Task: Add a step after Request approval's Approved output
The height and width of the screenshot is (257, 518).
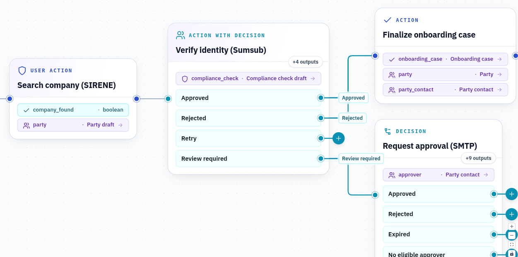Action: coord(512,194)
